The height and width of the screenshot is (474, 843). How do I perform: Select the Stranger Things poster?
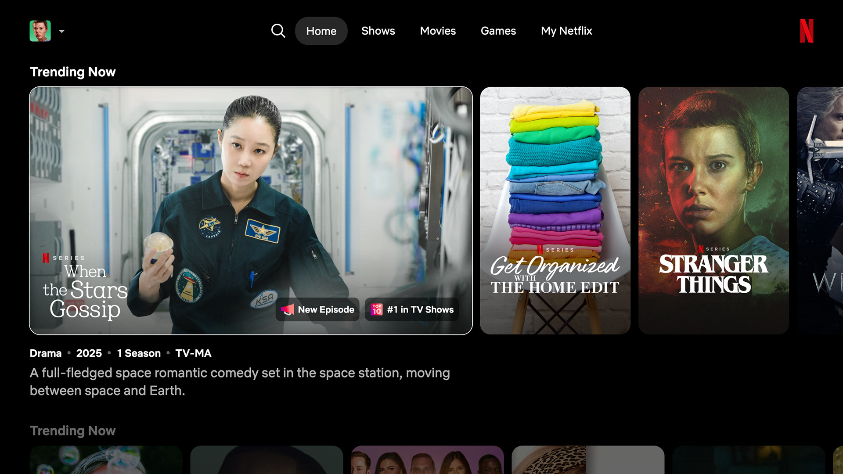click(x=713, y=210)
